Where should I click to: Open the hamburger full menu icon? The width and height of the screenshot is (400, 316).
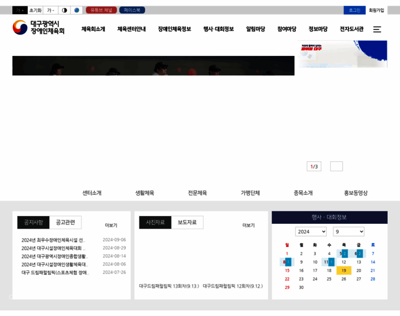[x=377, y=29]
